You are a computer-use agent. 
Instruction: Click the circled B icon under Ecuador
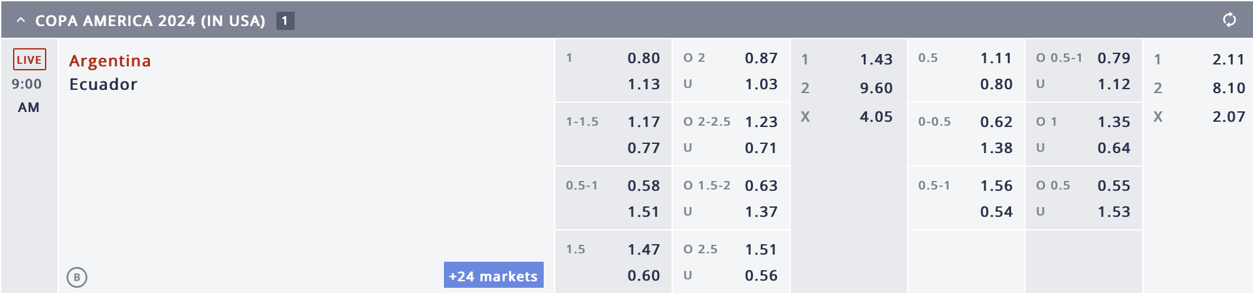pos(77,277)
